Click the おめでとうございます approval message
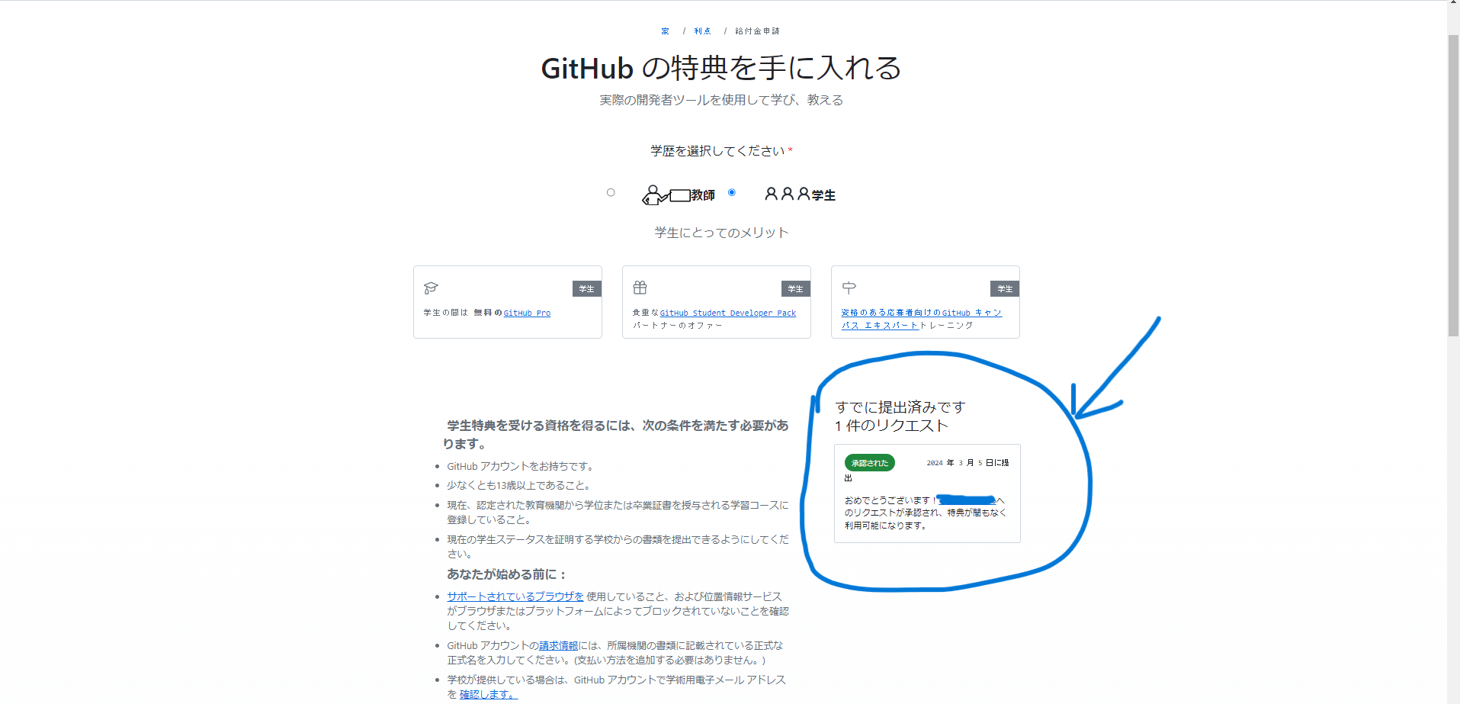 point(926,513)
